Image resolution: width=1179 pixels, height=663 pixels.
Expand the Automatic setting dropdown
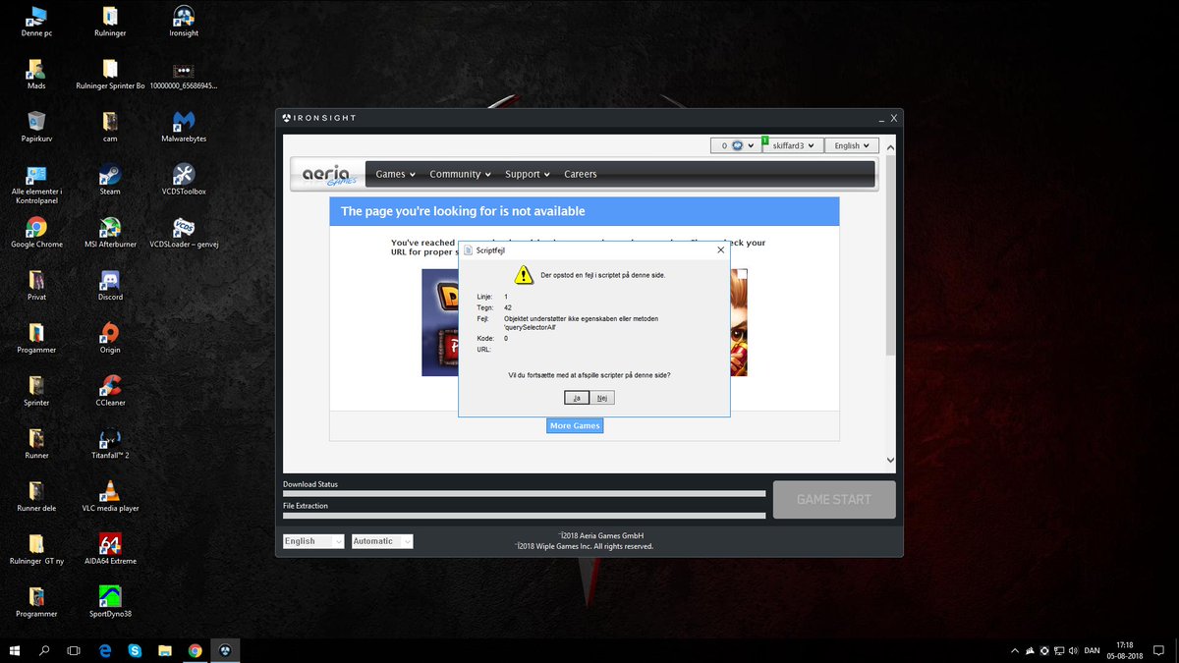[381, 540]
